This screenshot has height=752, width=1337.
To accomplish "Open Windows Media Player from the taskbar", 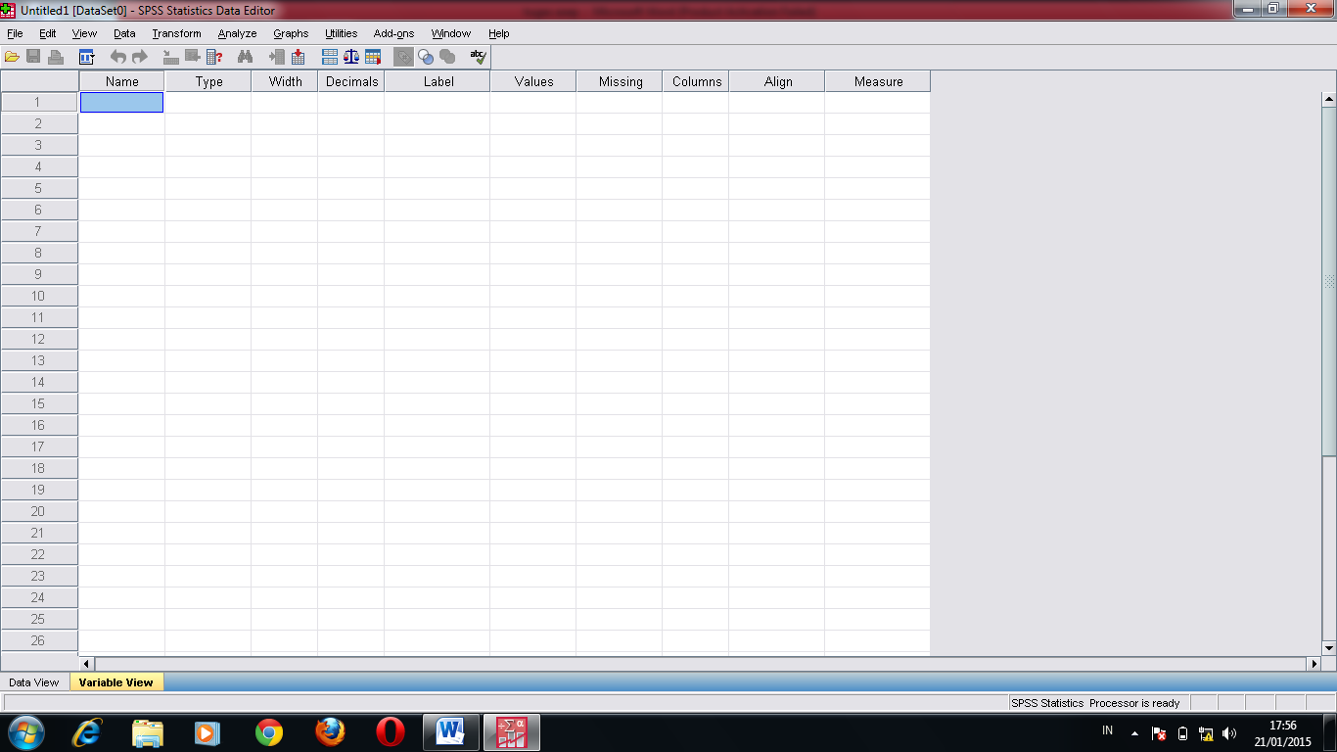I will click(x=207, y=731).
